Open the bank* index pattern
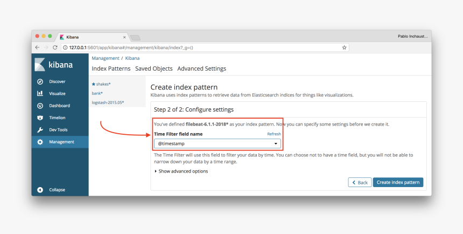The image size is (463, 234). click(97, 93)
